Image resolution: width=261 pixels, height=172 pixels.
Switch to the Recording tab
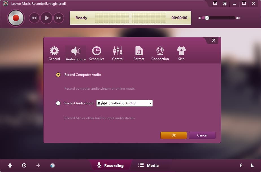point(110,166)
